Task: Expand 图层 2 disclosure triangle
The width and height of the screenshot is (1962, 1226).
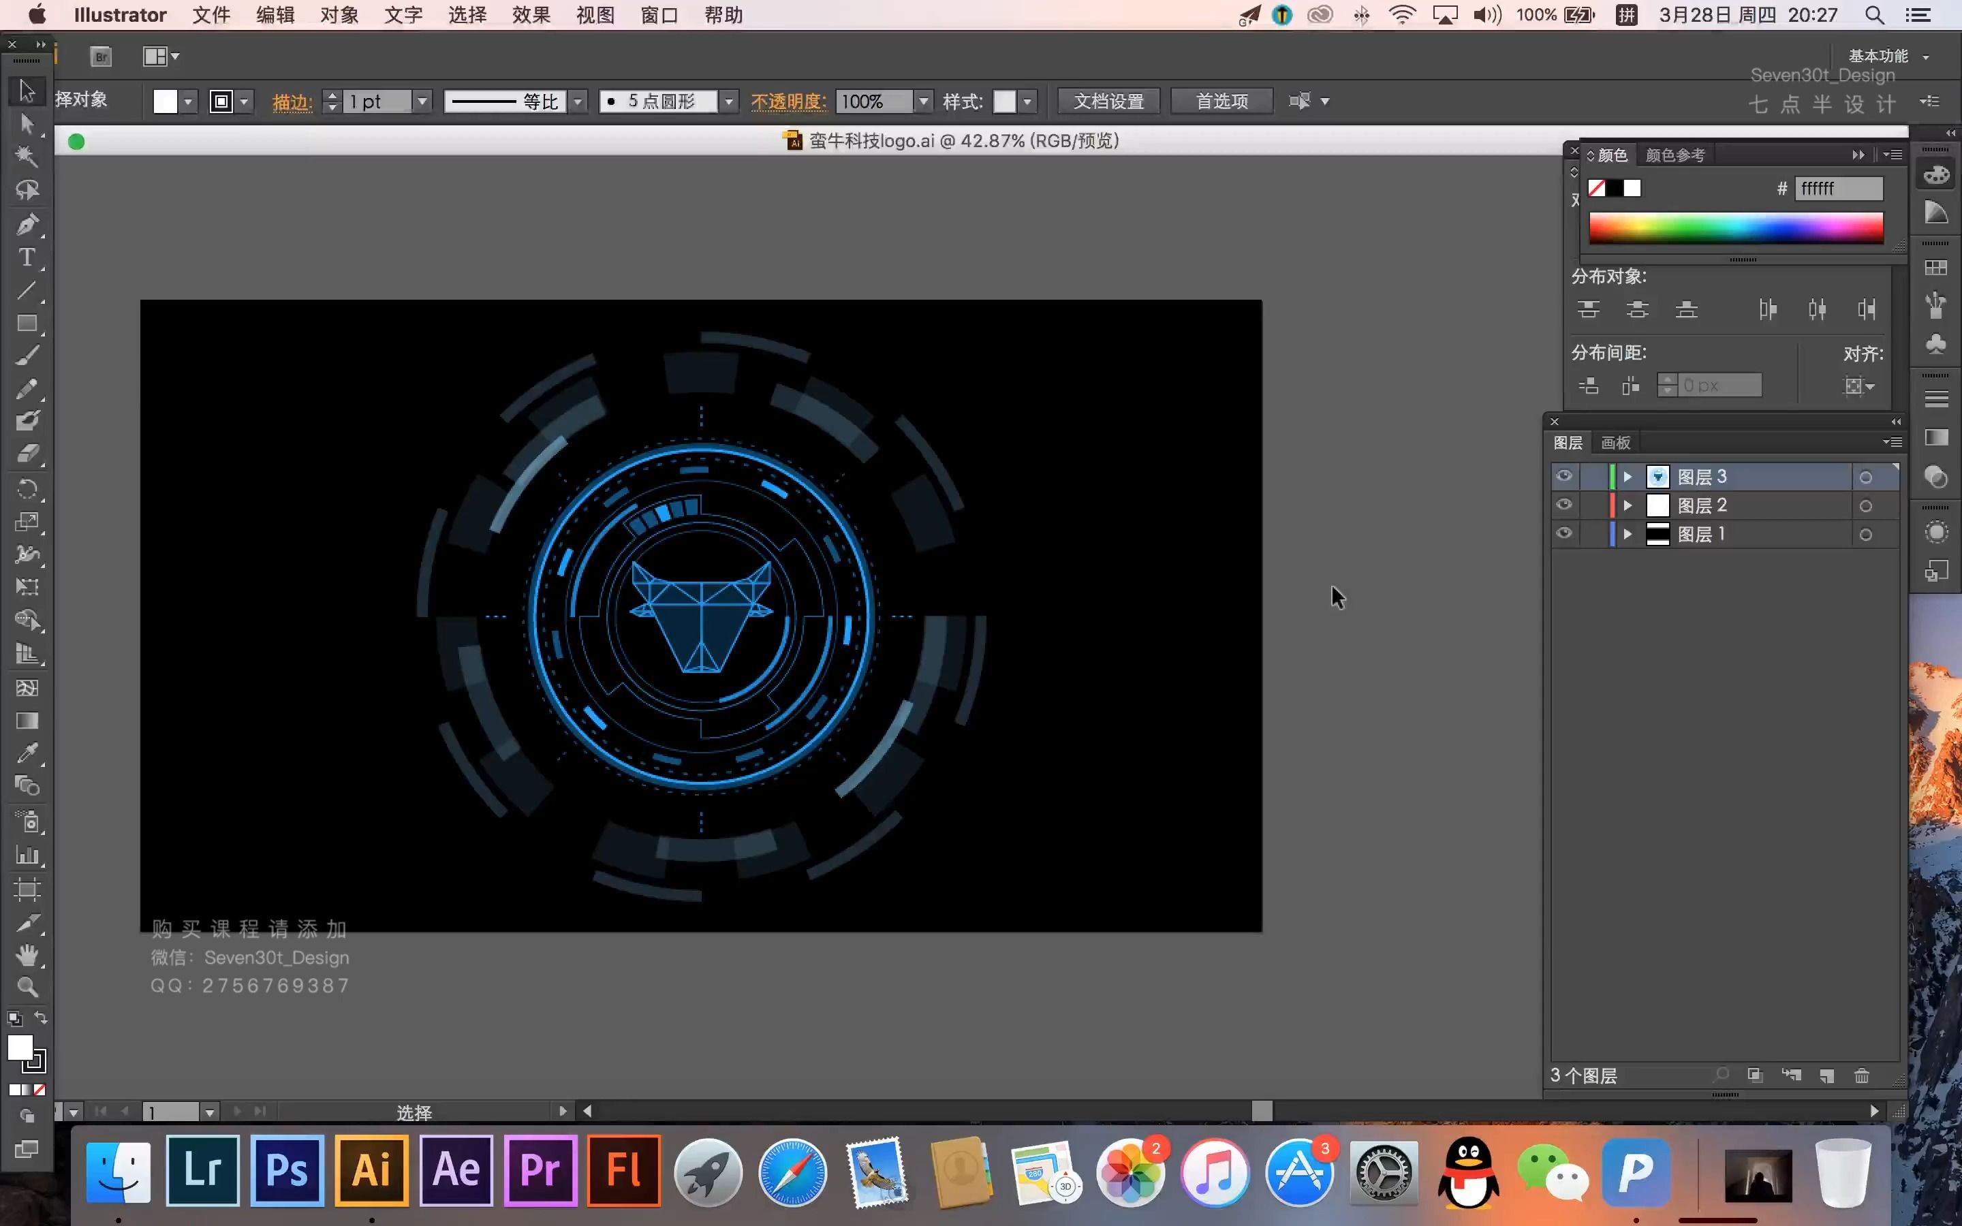Action: (x=1627, y=505)
